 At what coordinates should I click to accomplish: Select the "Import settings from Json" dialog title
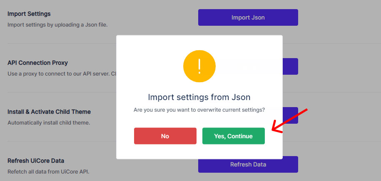point(199,97)
